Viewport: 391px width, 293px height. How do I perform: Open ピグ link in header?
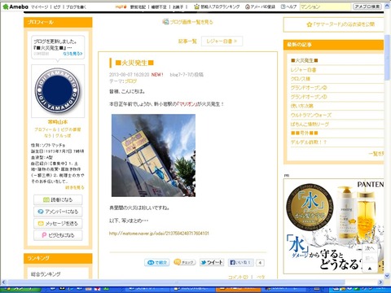57,7
